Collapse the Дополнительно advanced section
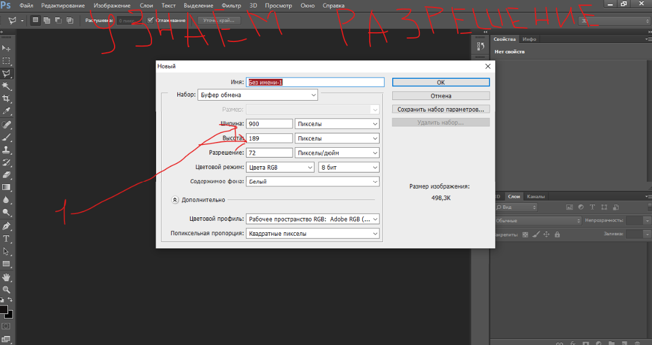The height and width of the screenshot is (345, 652). tap(175, 200)
